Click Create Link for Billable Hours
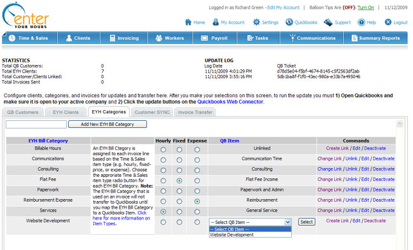This screenshot has height=250, width=413. (x=337, y=148)
